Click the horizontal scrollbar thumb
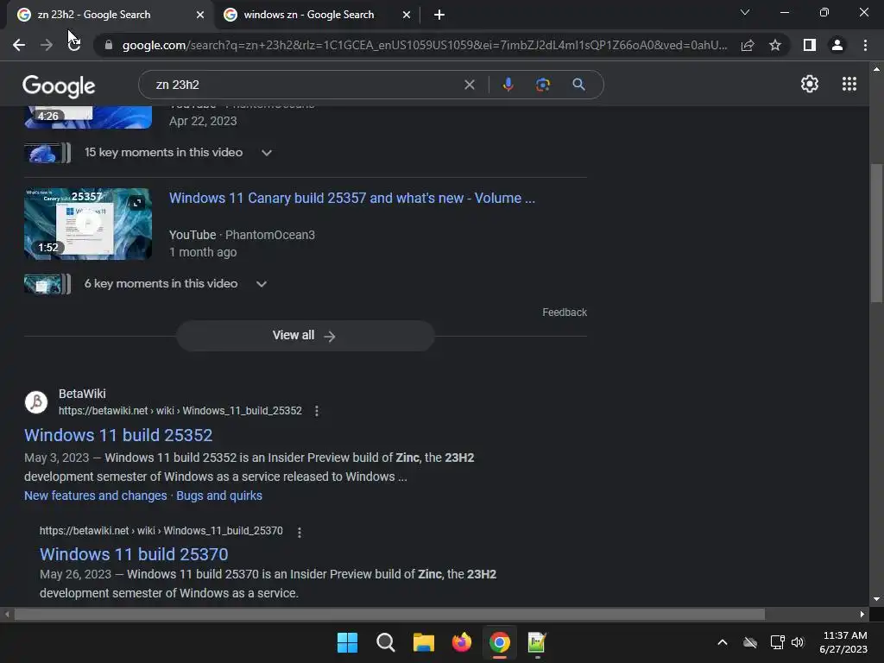The width and height of the screenshot is (884, 663). [389, 614]
